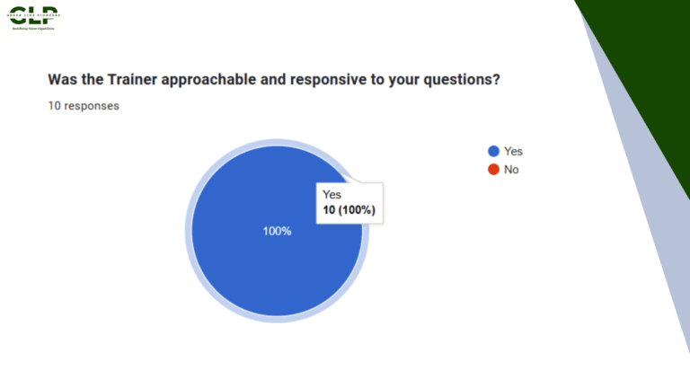The width and height of the screenshot is (690, 388).
Task: Click the word "Was" starting the heading
Action: point(62,79)
